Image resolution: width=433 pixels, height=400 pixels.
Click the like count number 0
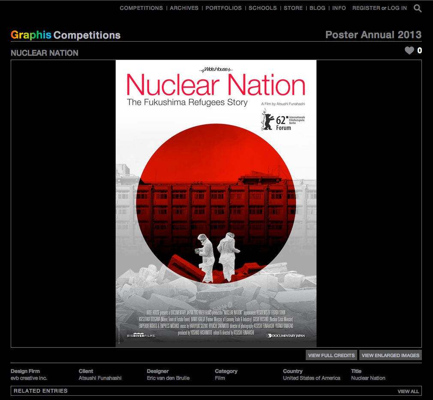point(419,50)
